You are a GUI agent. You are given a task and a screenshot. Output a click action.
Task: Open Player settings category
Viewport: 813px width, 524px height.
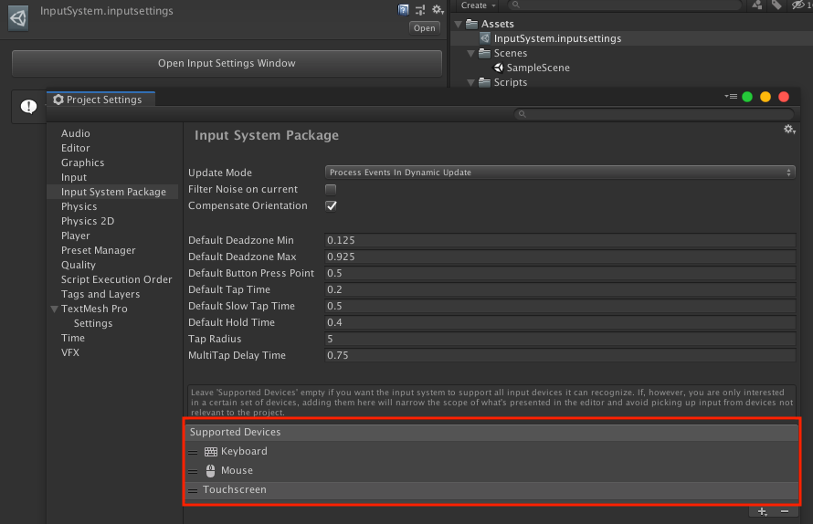coord(76,236)
